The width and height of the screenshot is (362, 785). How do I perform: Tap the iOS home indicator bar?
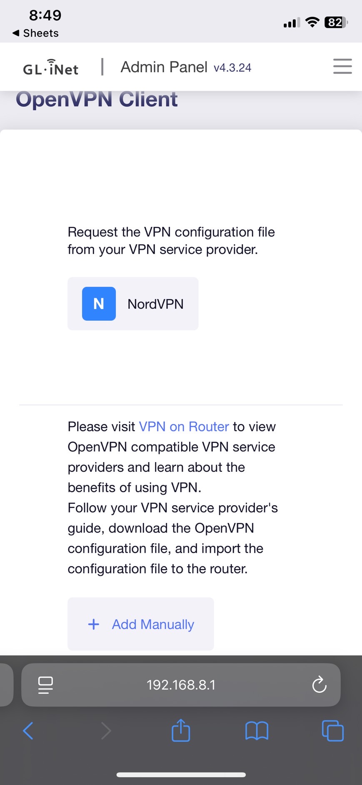(181, 775)
